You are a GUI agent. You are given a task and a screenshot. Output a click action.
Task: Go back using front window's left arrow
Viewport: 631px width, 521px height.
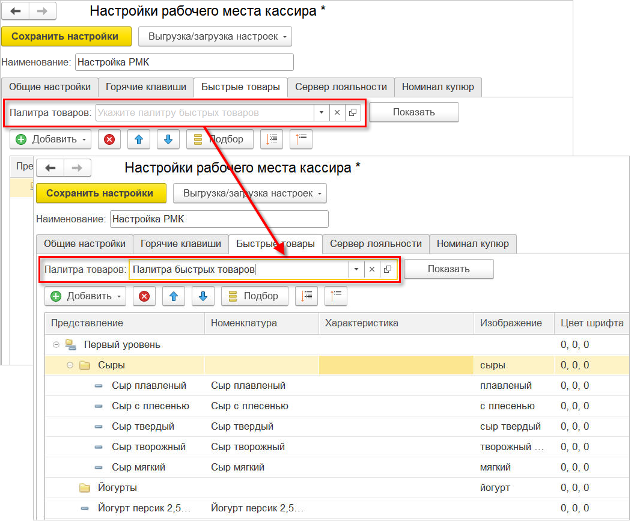(x=50, y=168)
